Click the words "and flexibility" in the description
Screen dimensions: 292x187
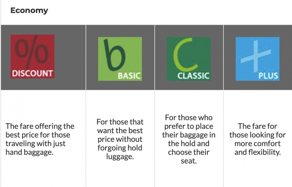257,152
